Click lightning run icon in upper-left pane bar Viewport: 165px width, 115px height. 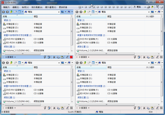45,57
